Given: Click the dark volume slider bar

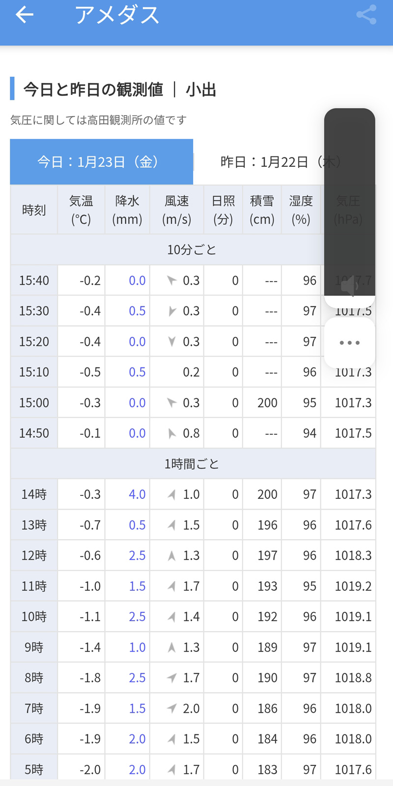Looking at the screenshot, I should point(349,197).
